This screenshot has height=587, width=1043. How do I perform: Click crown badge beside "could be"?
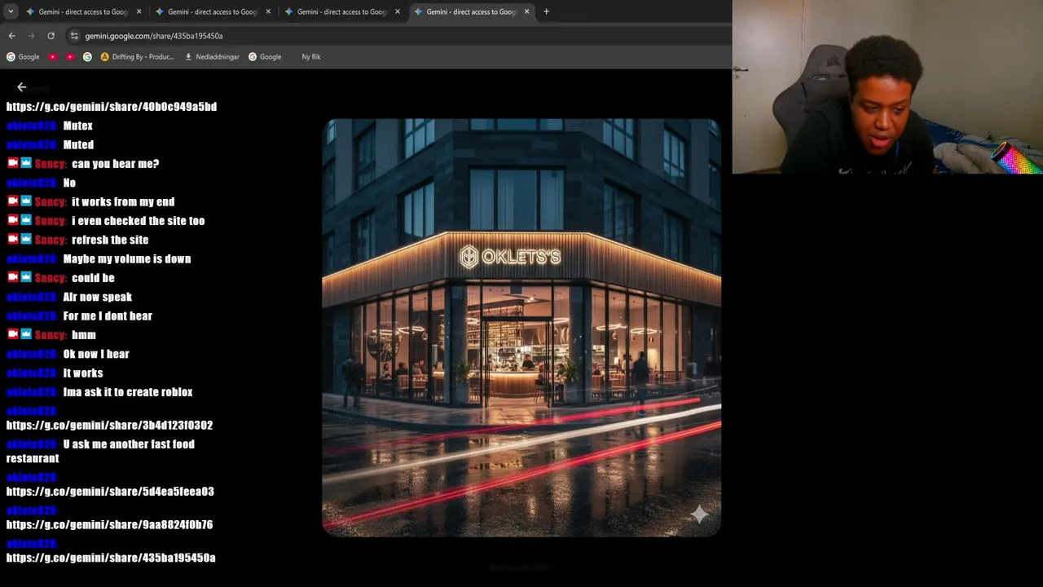(26, 277)
